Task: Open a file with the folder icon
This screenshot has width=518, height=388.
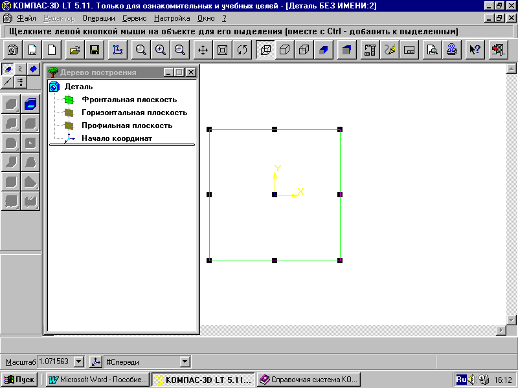Action: [75, 50]
